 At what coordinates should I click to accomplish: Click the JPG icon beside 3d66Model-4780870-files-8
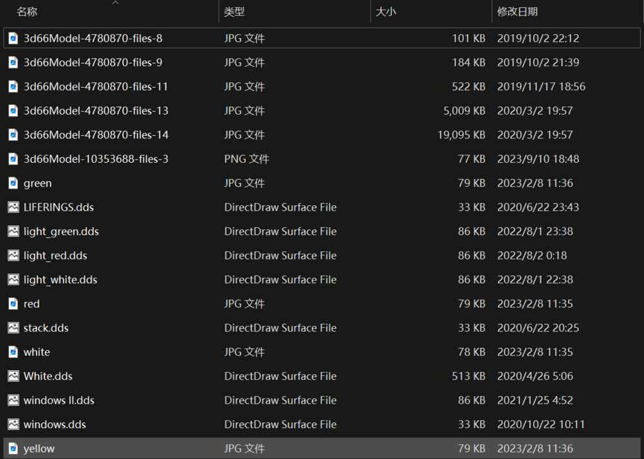[13, 39]
